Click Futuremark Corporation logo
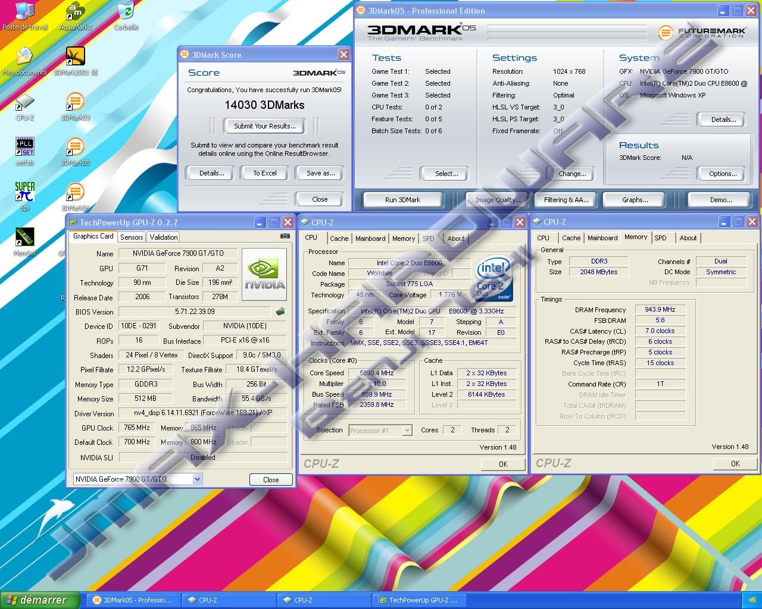762x609 pixels. (x=701, y=32)
